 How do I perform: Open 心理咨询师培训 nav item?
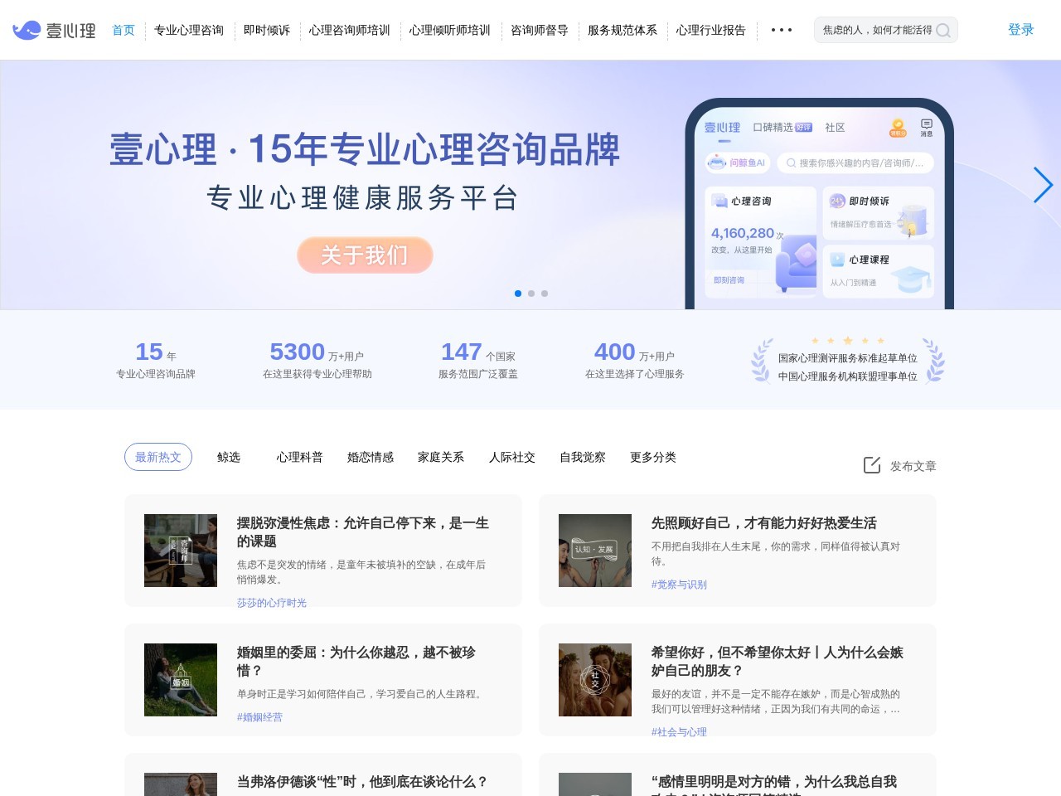(350, 30)
